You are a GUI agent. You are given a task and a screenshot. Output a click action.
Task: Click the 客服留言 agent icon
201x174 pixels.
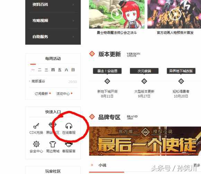click(69, 144)
